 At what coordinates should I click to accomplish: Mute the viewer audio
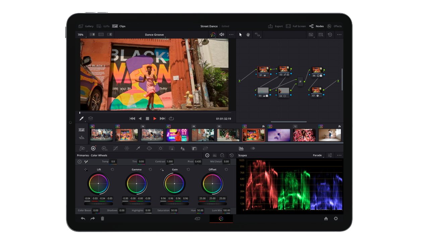[222, 34]
